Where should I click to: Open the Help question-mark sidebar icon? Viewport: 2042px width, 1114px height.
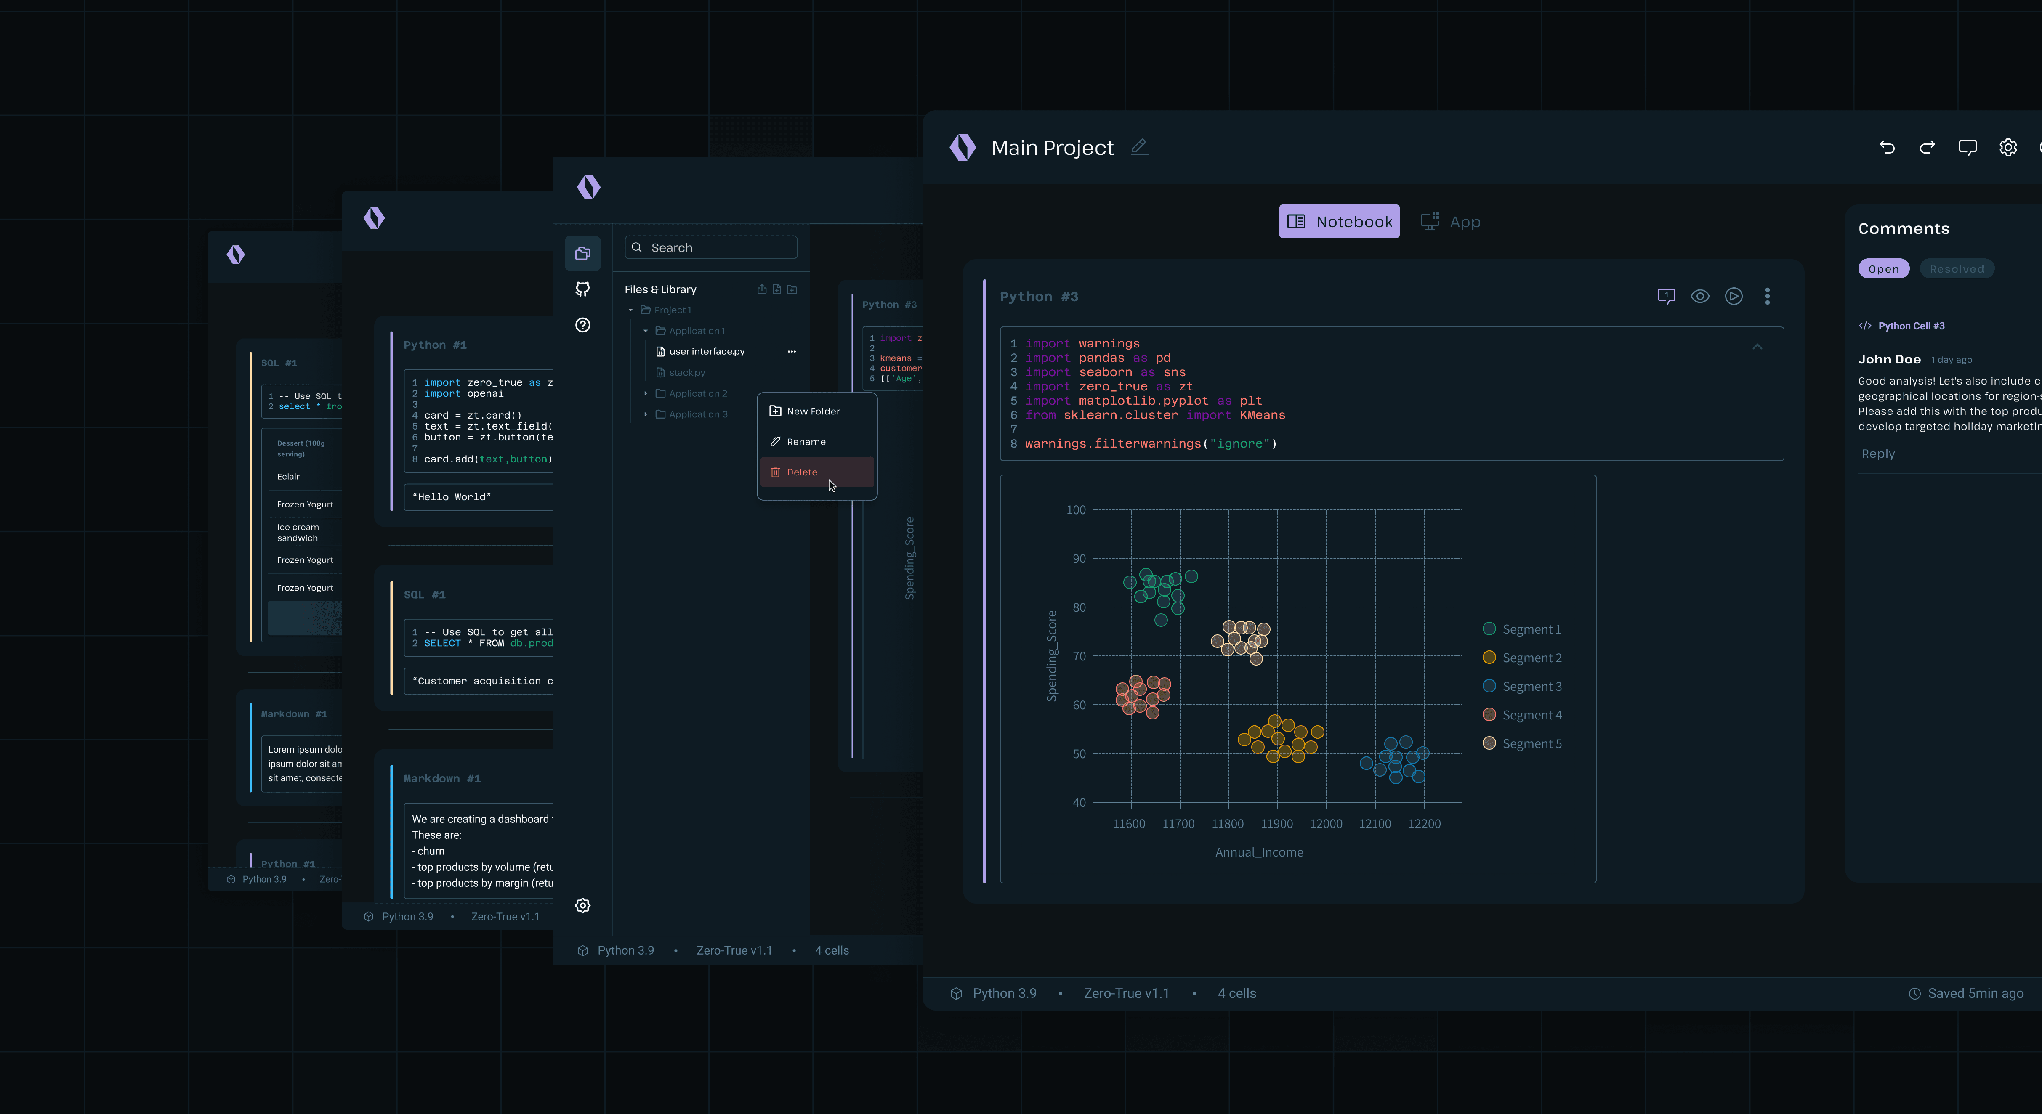pyautogui.click(x=582, y=325)
